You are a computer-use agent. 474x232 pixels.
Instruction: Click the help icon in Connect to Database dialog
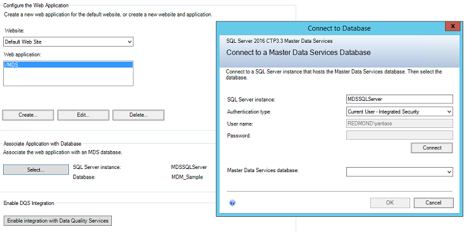point(232,203)
